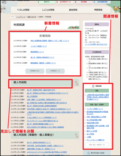
Task: Open 上場株式等の配当所得等 link under 相談
Action: [98, 97]
